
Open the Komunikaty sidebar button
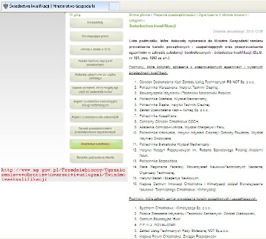[96, 22]
